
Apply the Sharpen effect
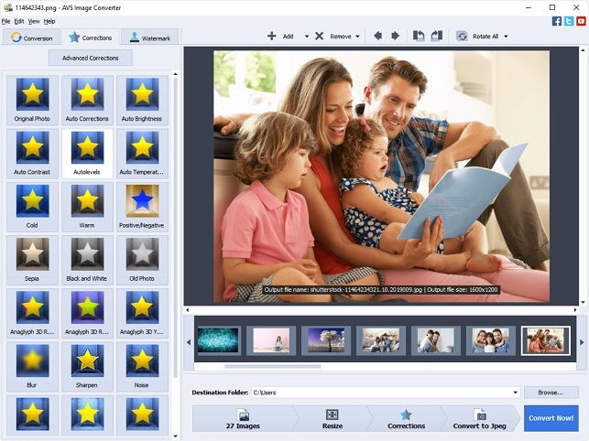[x=87, y=367]
